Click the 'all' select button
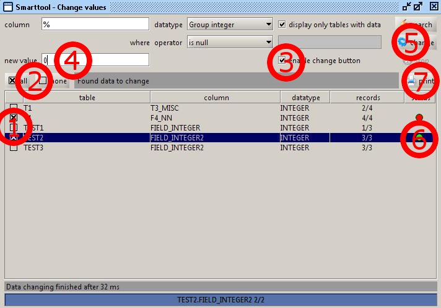 [x=19, y=81]
